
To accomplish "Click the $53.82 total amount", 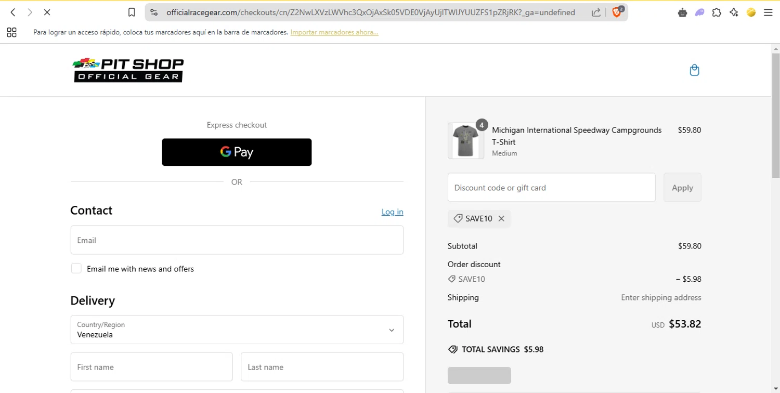I will click(685, 324).
